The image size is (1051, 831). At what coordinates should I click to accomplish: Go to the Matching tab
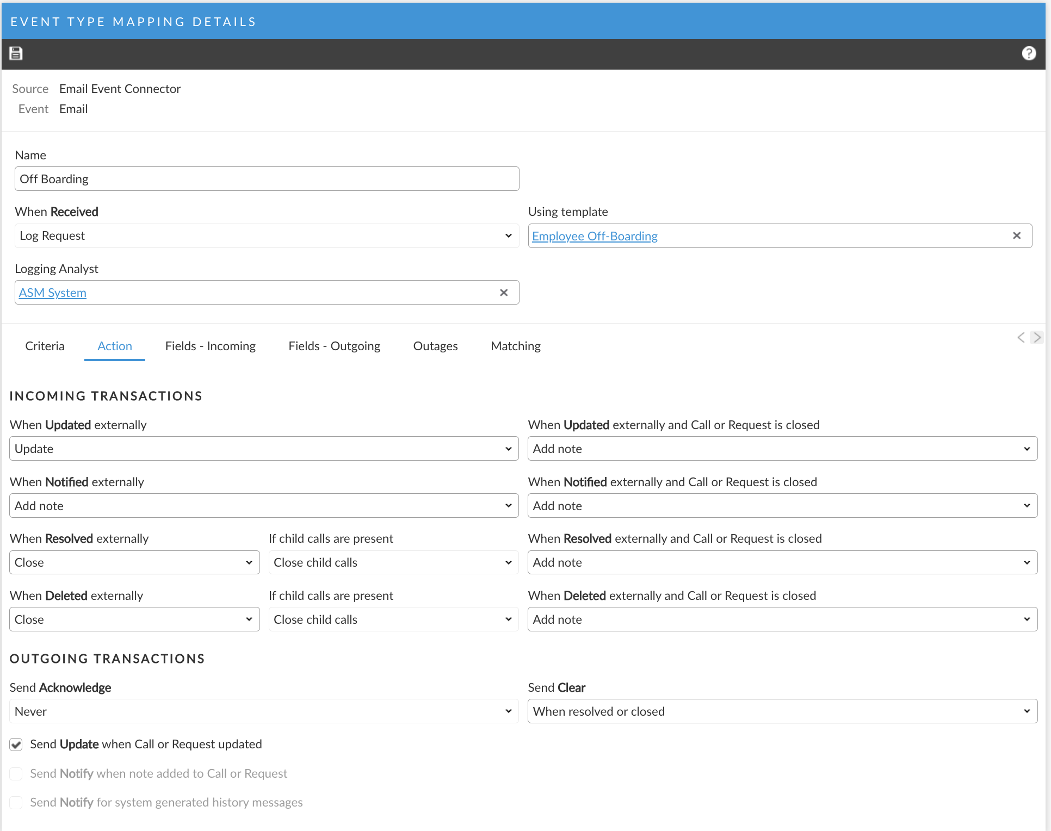coord(515,346)
